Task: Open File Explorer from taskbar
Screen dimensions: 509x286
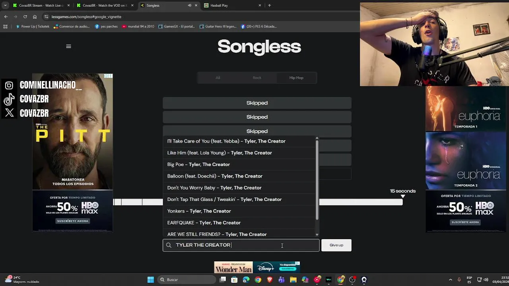Action: [293, 280]
